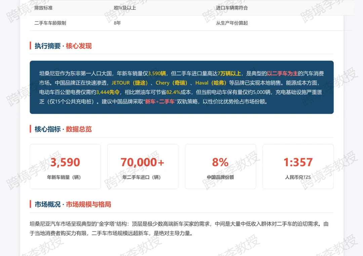Click the '市场概况 · 市场规模与格局' heading
The image size is (363, 256).
coord(73,204)
